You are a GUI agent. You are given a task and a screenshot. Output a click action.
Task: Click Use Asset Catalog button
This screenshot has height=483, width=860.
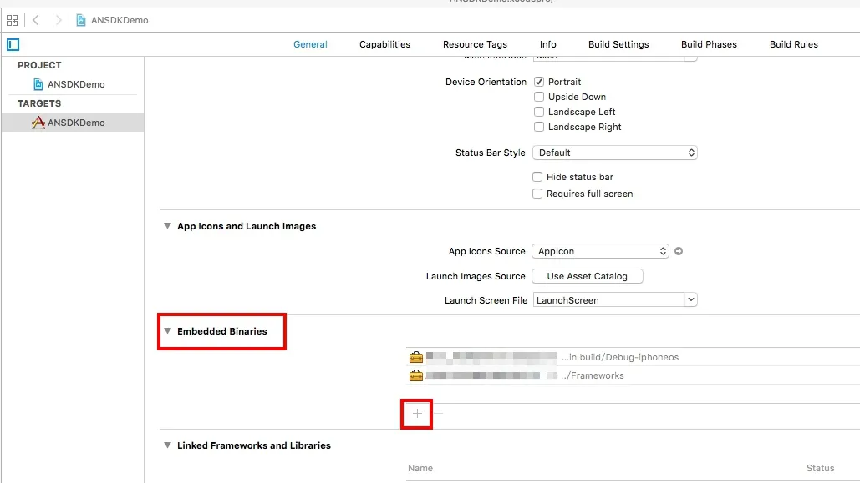(587, 277)
